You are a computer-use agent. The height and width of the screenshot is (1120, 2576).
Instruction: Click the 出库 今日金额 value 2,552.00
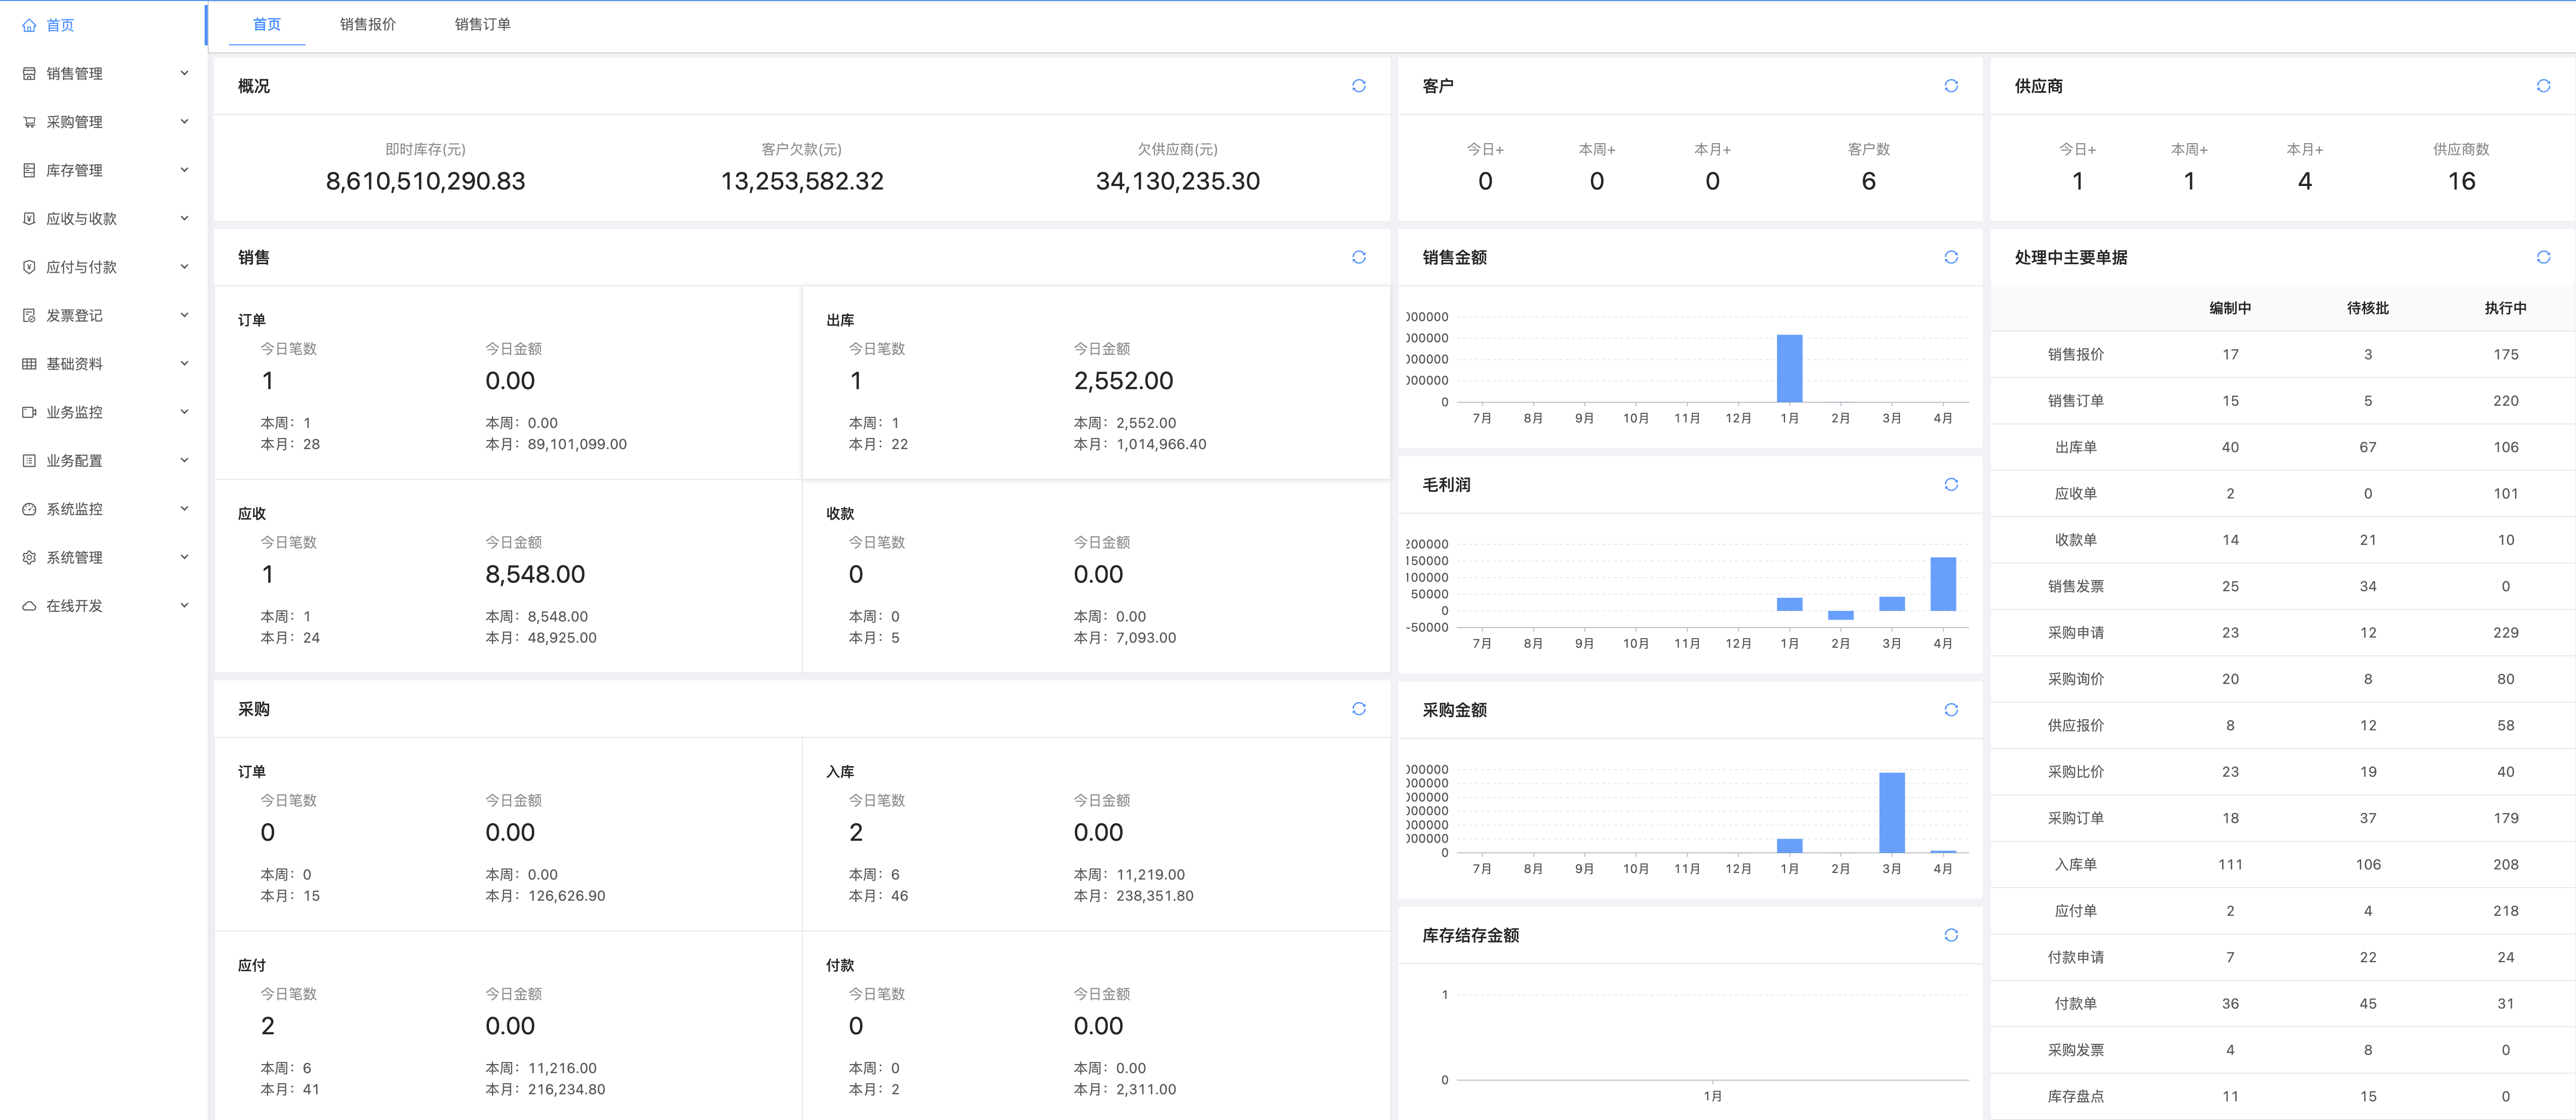(1123, 381)
